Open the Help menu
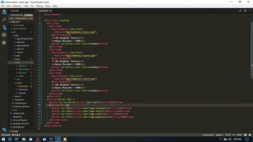 pyautogui.click(x=55, y=6)
